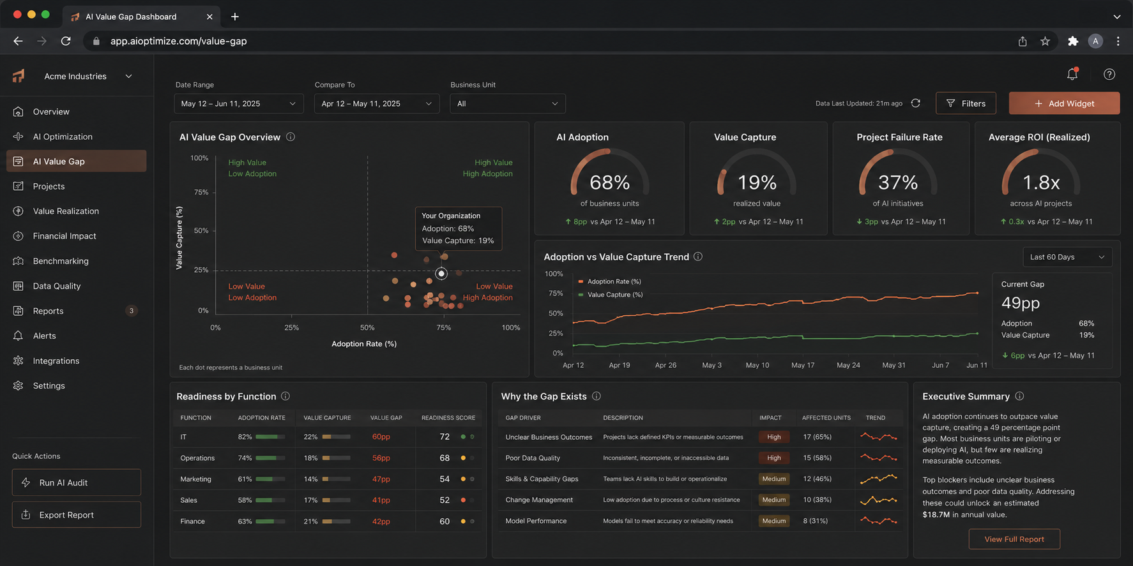
Task: Click the Model Performance gap driver row
Action: pos(701,521)
